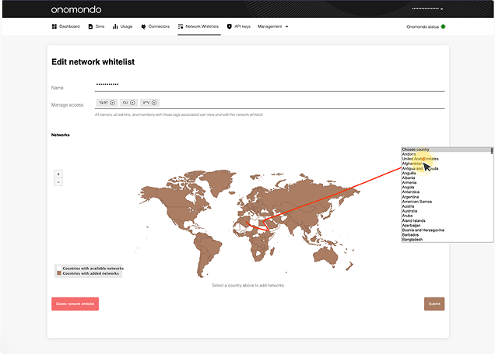Choose Åland Islands in the country list

446,220
